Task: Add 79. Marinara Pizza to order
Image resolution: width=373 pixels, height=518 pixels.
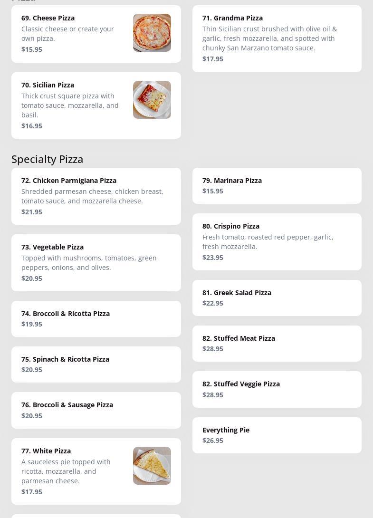Action: tap(277, 186)
